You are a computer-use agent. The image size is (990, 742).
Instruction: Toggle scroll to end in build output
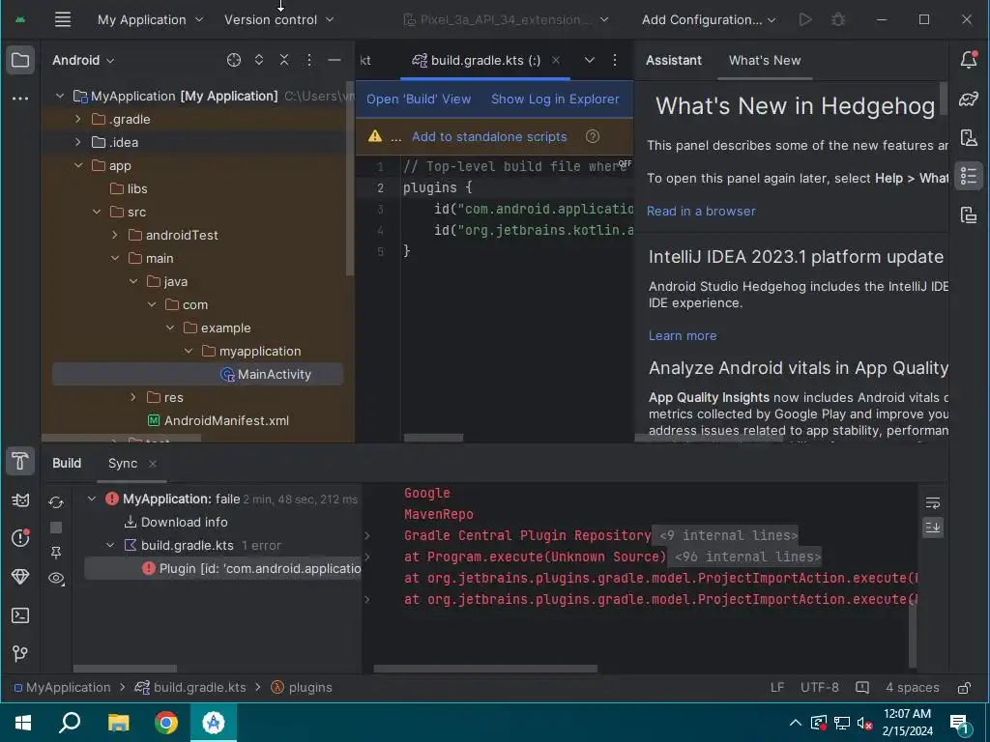pos(933,527)
